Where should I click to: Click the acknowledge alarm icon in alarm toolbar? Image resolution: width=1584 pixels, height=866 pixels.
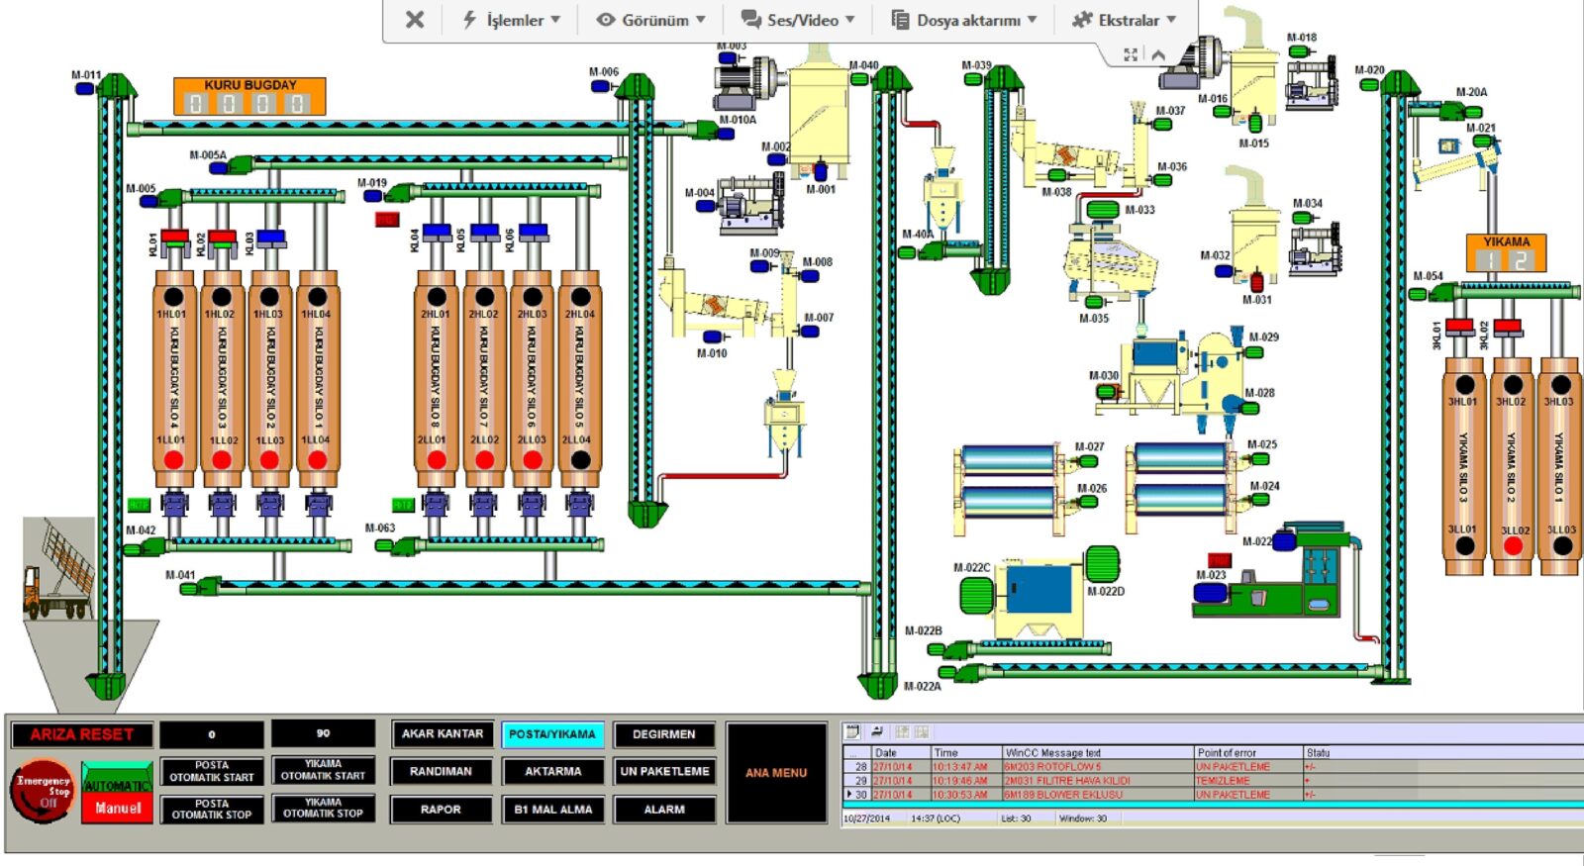pos(877,731)
